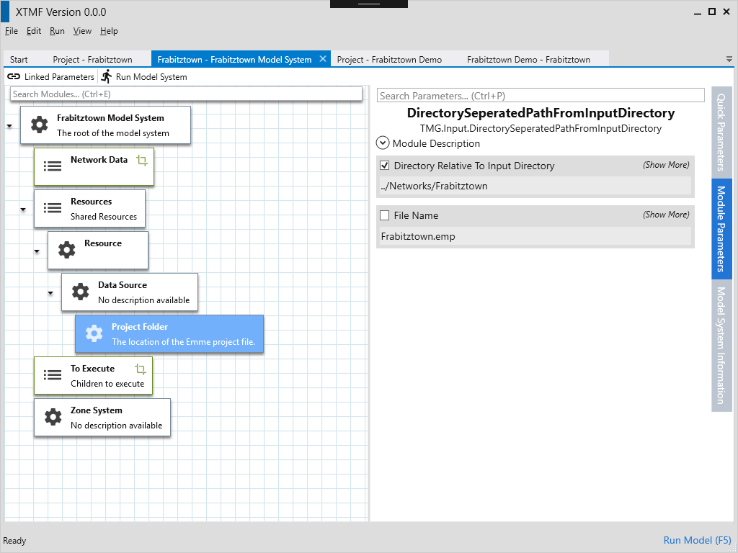Collapse the Resources tree node
Viewport: 738px width, 553px height.
23,210
